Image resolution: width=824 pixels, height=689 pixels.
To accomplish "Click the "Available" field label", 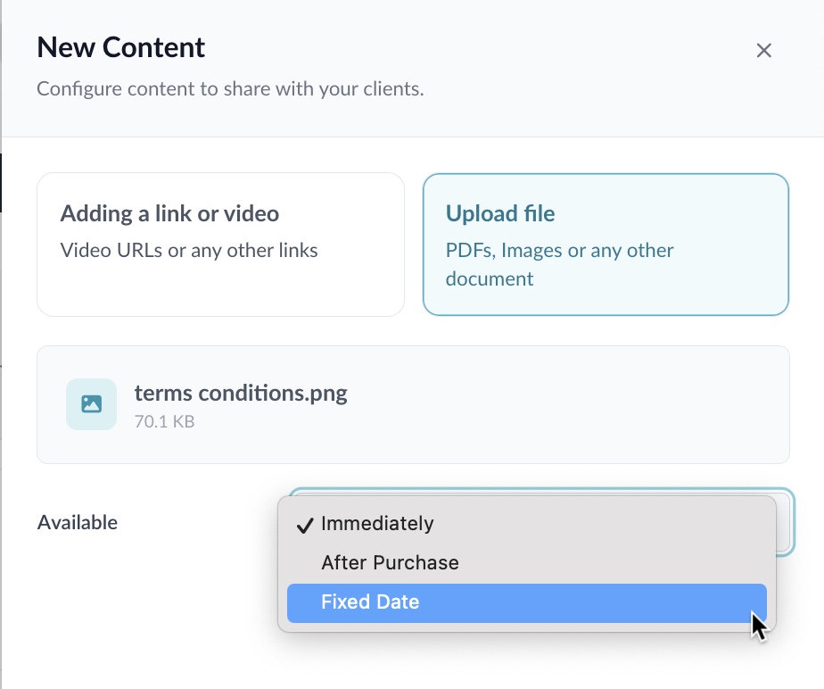I will click(78, 523).
